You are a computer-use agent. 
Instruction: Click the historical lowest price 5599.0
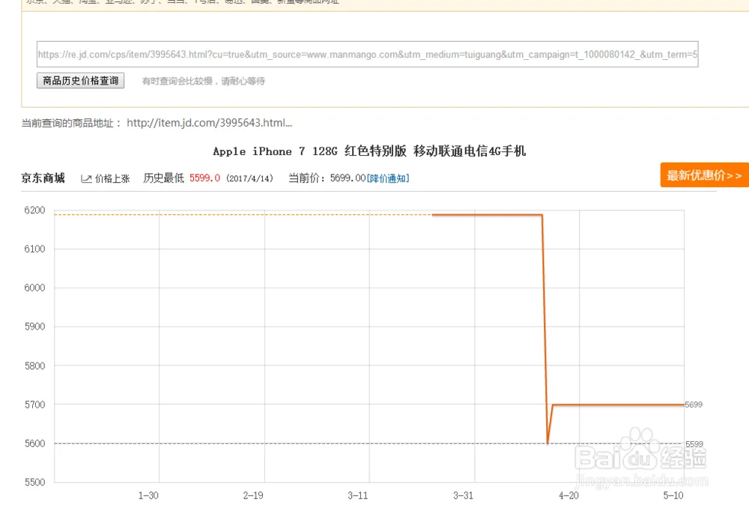(204, 178)
